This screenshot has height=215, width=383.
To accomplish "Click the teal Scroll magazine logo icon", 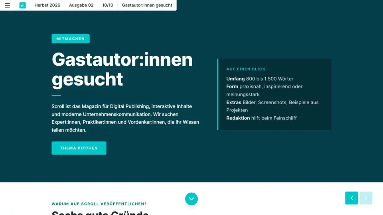I will 22,5.
